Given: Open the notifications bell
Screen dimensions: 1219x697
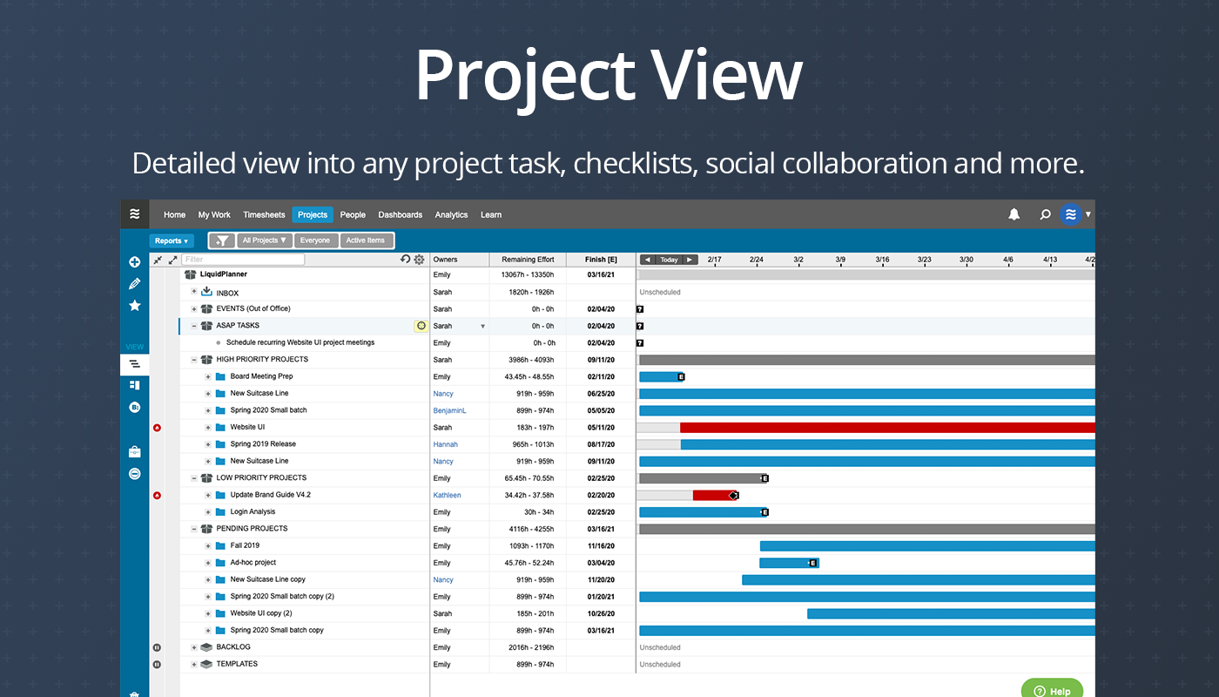Looking at the screenshot, I should (1014, 214).
